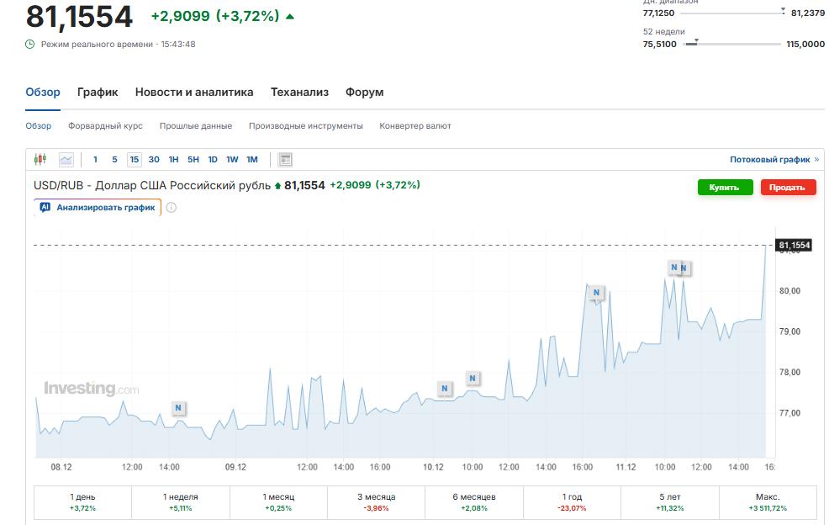The image size is (829, 525).
Task: Click the info icon beside Анализировать график
Action: (172, 208)
